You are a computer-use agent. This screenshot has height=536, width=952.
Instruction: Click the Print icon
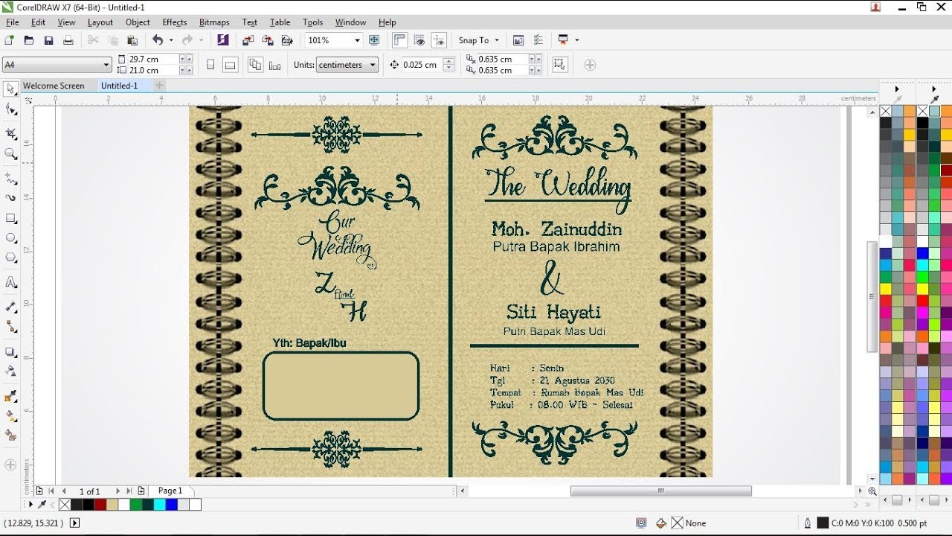(68, 40)
